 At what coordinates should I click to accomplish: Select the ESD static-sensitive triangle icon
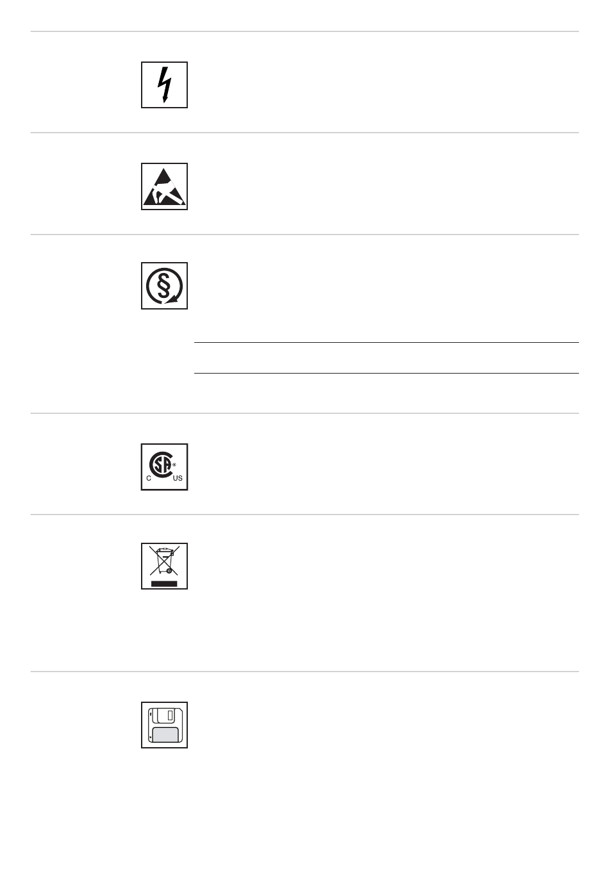click(164, 186)
